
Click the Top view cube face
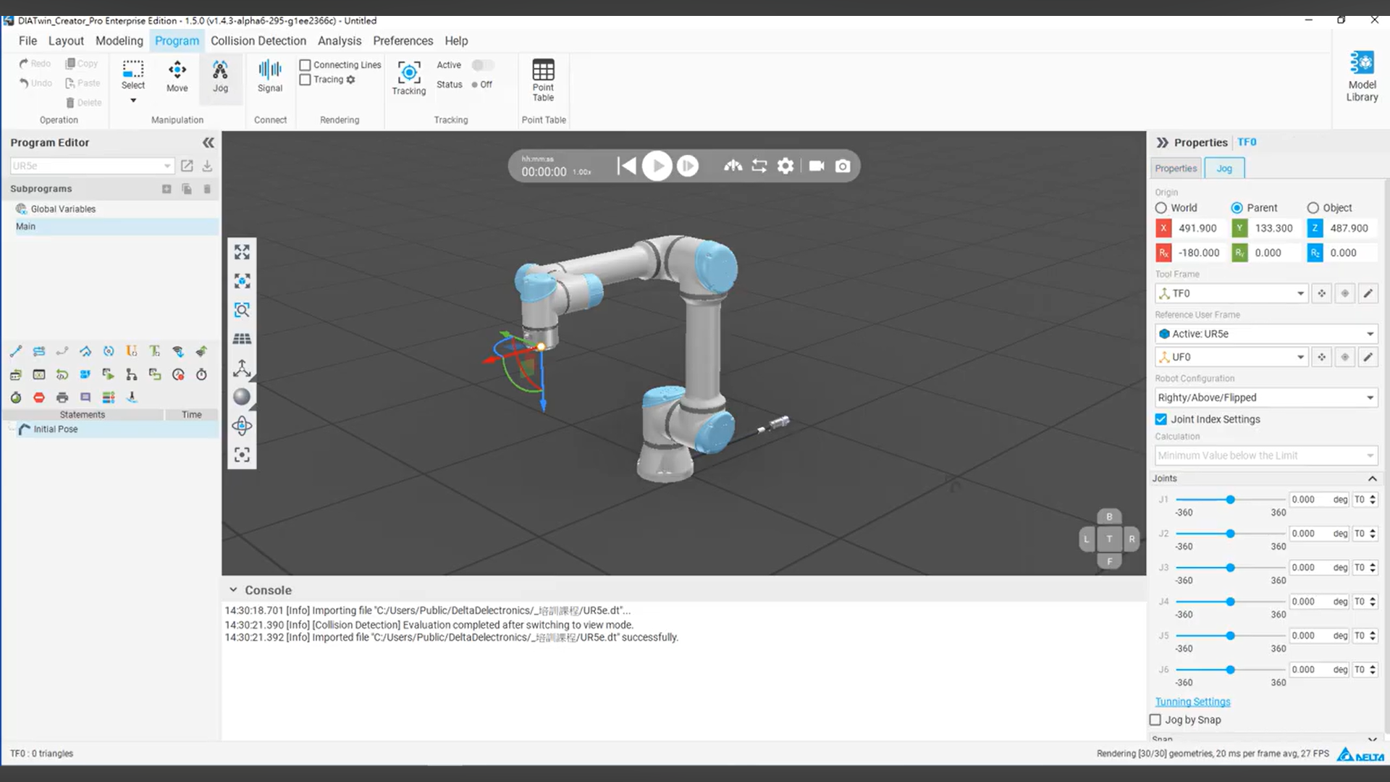(x=1109, y=539)
